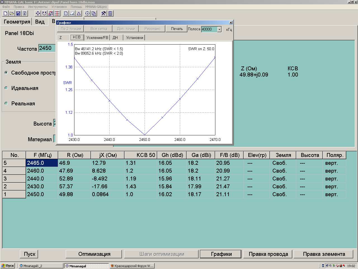Switch to the Усиление/FB graph tab
This screenshot has height=269, width=358.
pyautogui.click(x=97, y=38)
